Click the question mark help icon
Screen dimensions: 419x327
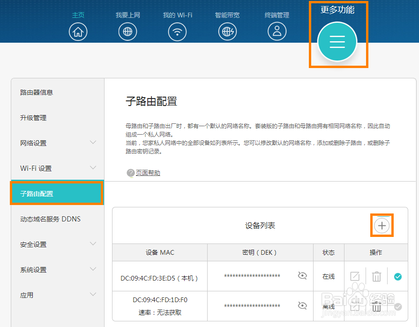130,173
